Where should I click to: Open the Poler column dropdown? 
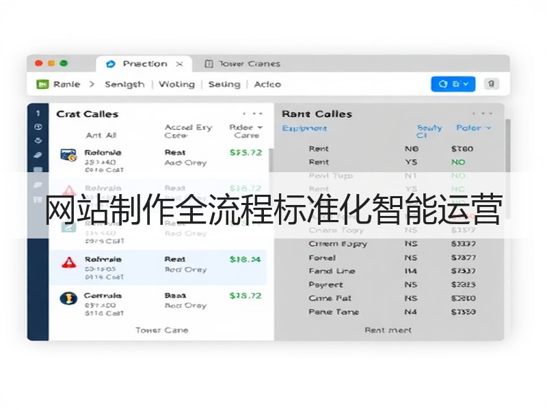click(474, 128)
